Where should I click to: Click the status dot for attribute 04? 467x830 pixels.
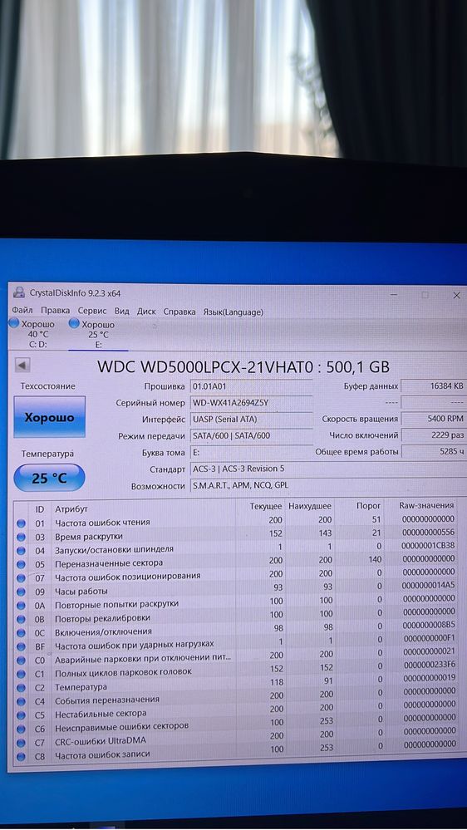pos(21,551)
